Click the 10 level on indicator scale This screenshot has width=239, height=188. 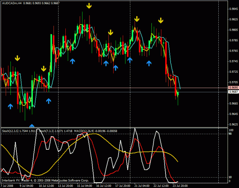230,177
